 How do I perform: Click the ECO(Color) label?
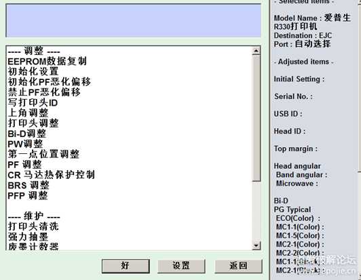pyautogui.click(x=298, y=218)
